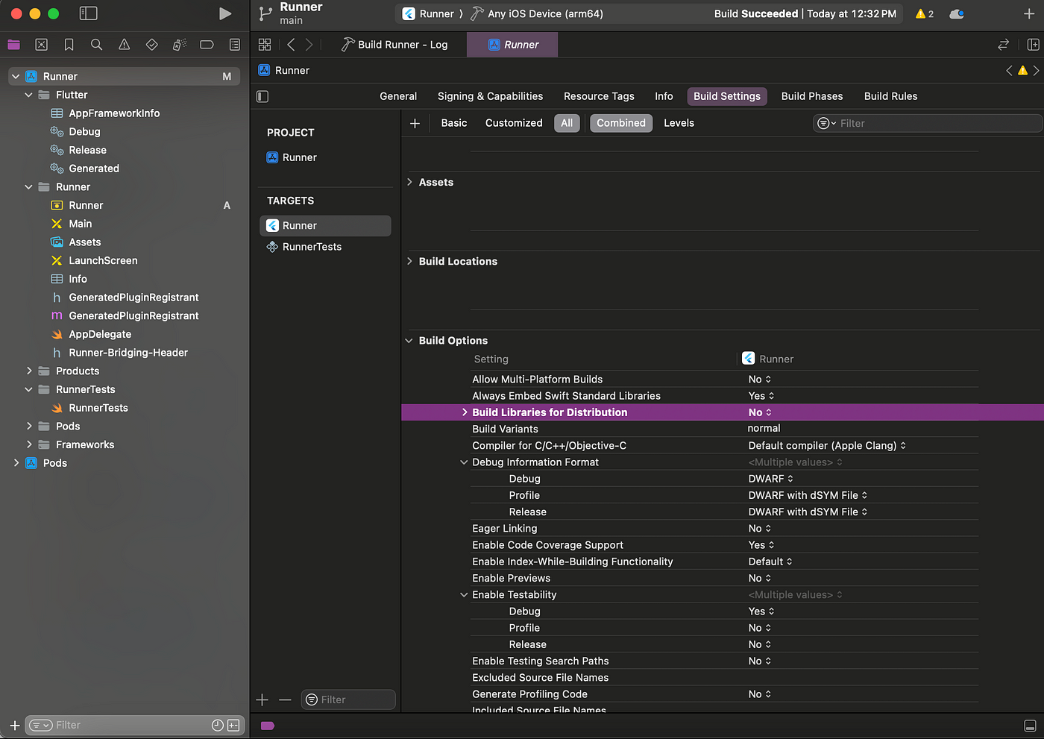Open the Find navigator magnifier icon
This screenshot has width=1044, height=739.
click(96, 45)
